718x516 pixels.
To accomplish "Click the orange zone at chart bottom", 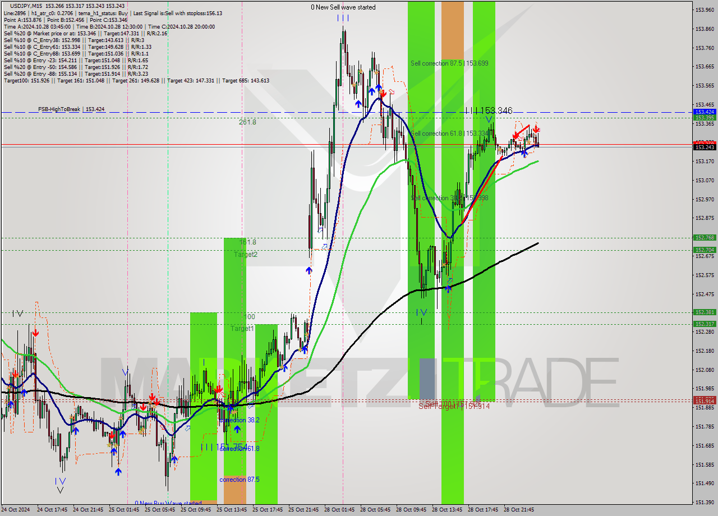I will [234, 490].
